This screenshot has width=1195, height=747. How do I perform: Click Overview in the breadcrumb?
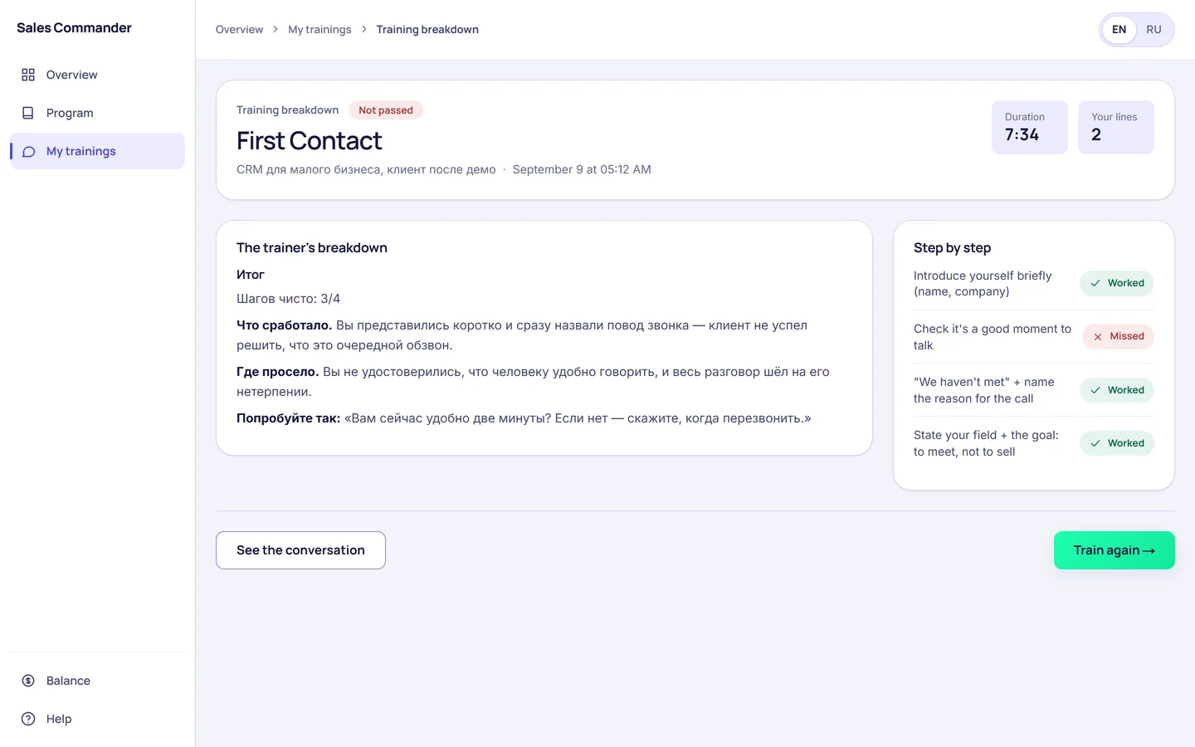[239, 29]
